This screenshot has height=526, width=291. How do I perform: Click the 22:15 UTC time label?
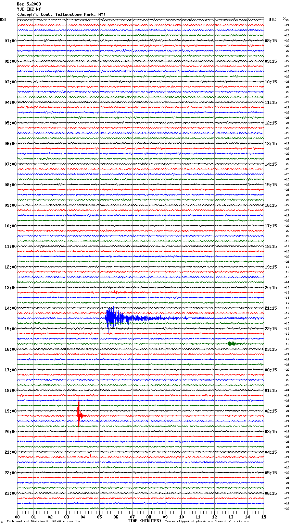pyautogui.click(x=271, y=329)
